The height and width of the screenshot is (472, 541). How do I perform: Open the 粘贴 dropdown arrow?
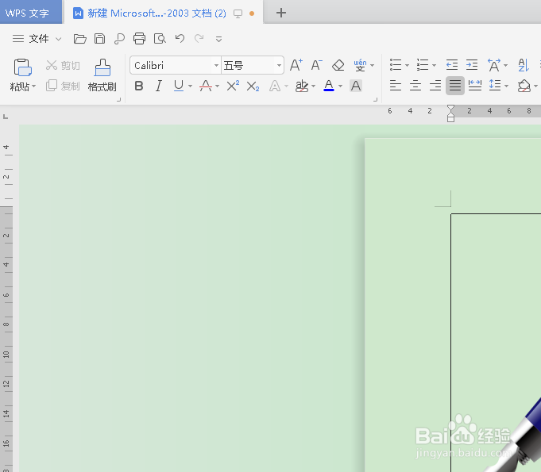33,86
